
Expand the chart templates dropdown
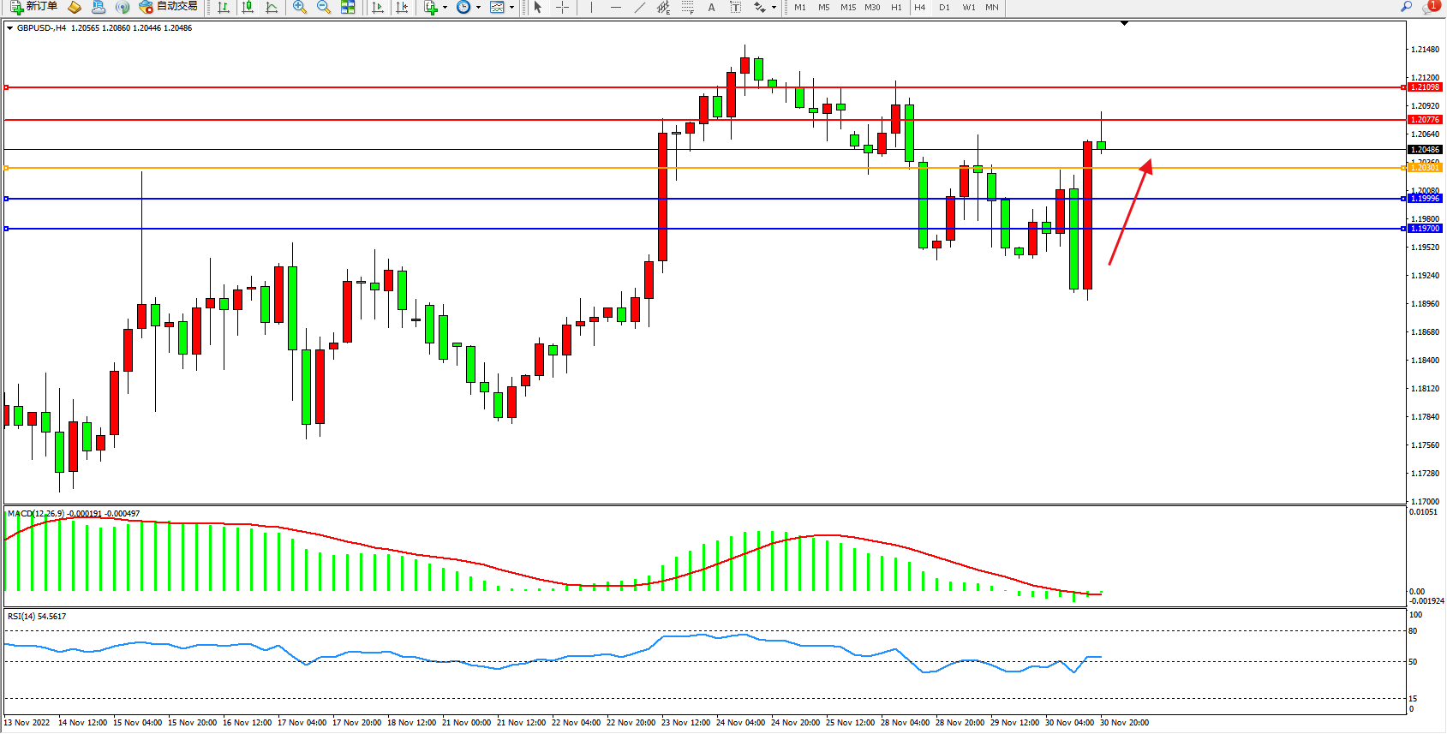coord(511,8)
